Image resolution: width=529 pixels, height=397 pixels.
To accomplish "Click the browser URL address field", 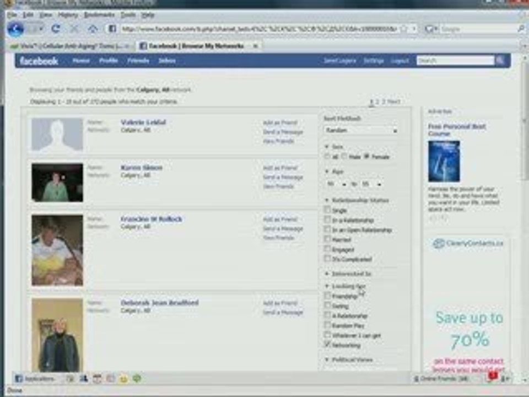I will click(x=259, y=29).
